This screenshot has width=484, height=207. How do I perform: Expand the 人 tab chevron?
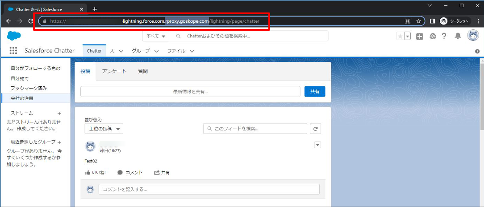121,51
